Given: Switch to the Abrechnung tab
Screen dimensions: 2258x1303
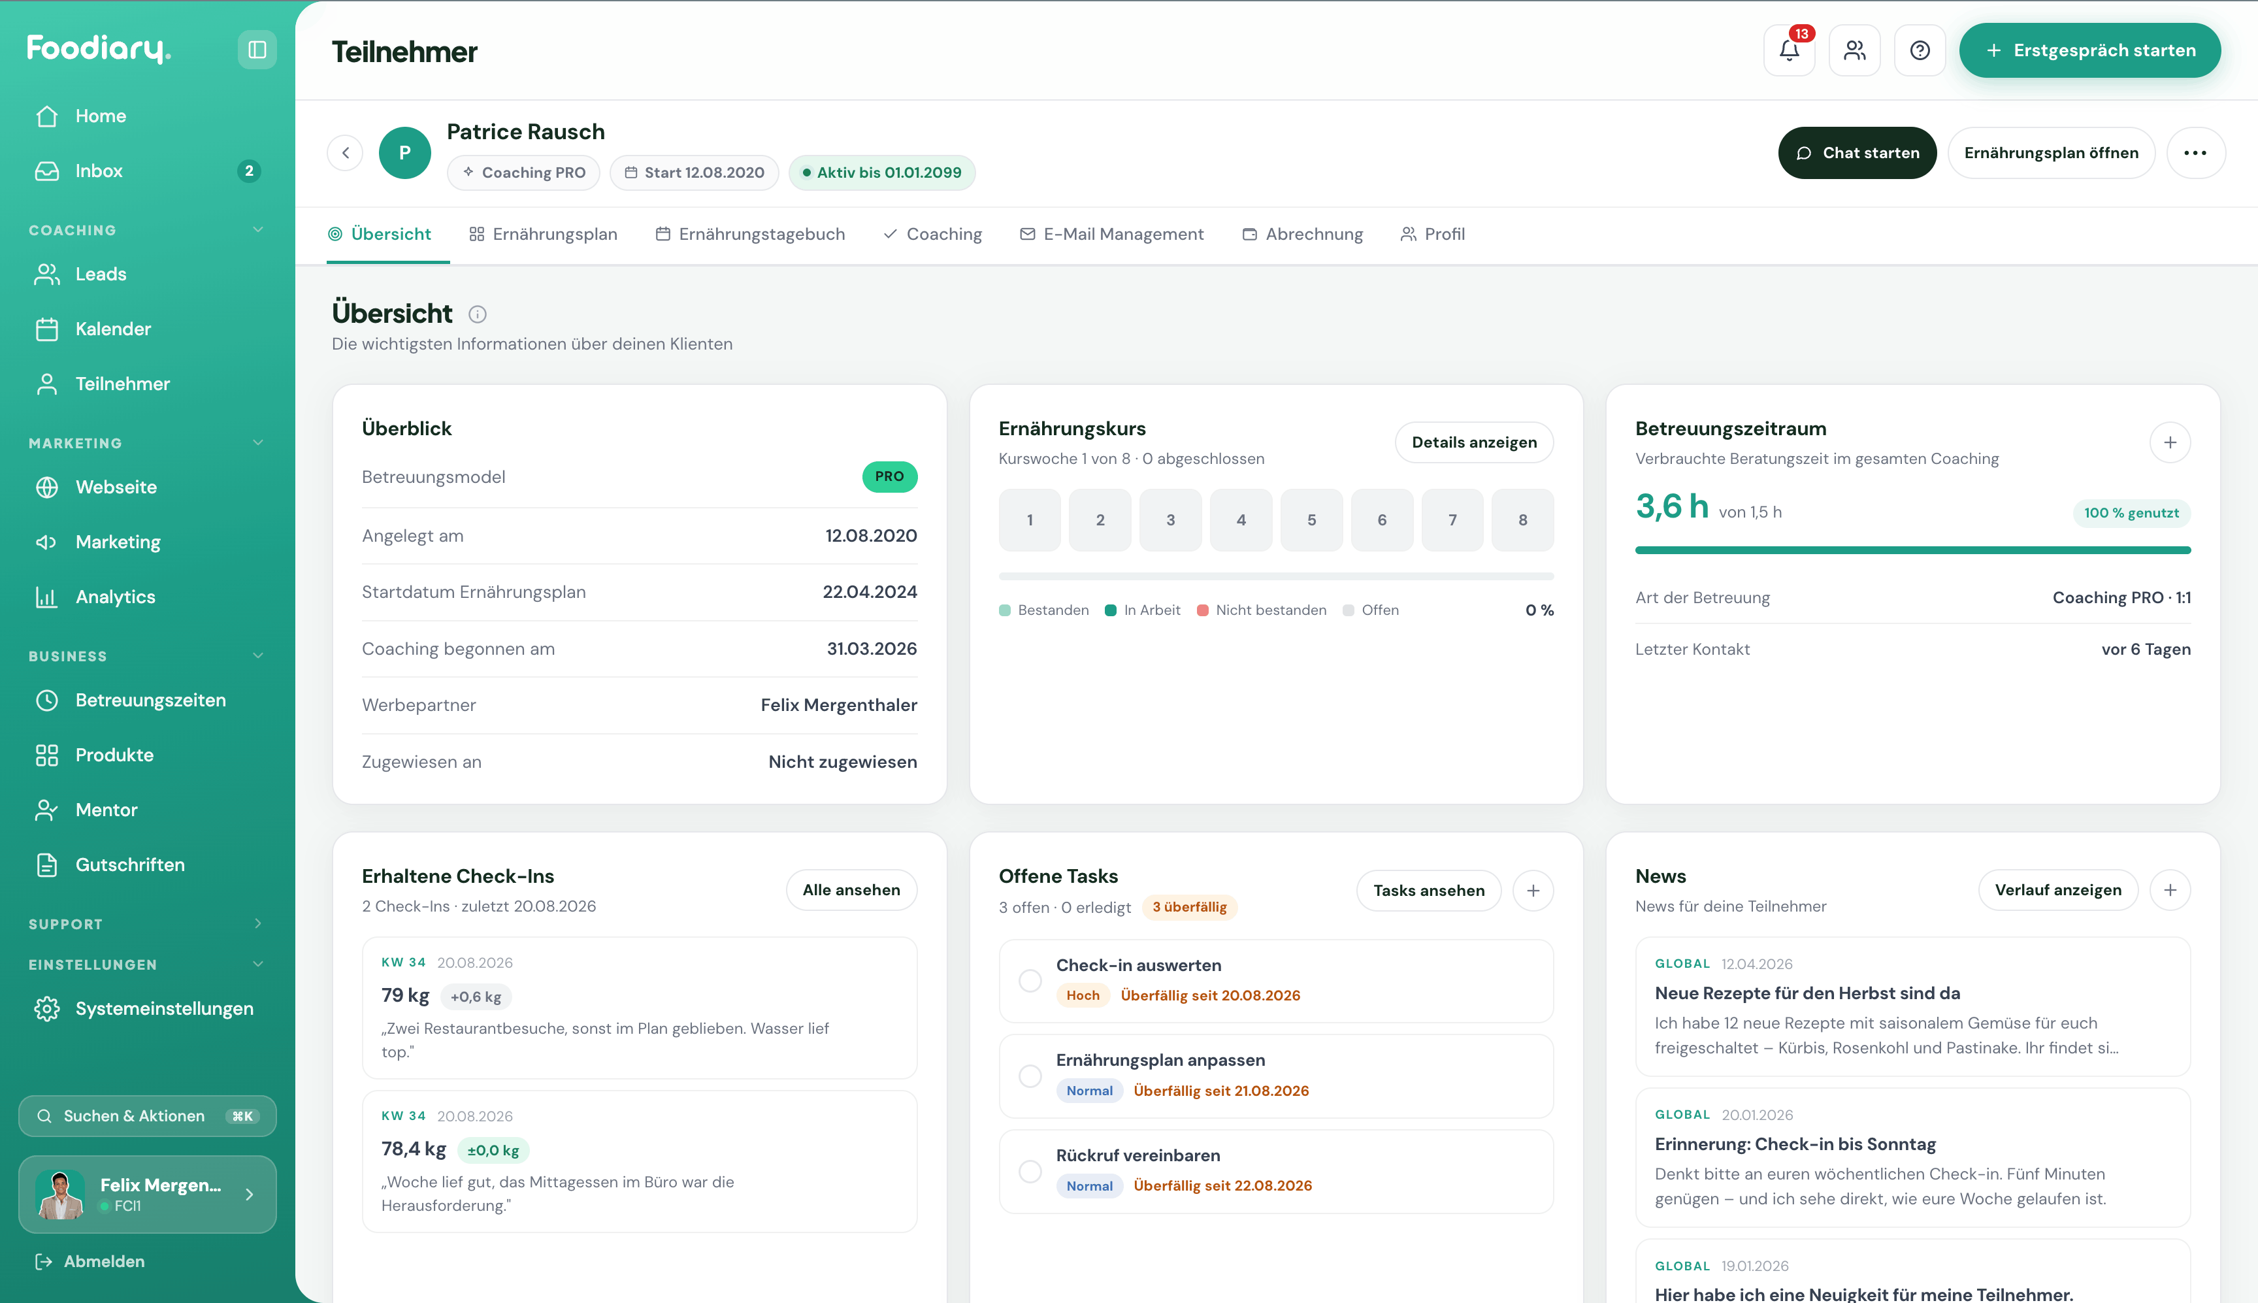Looking at the screenshot, I should pos(1303,235).
